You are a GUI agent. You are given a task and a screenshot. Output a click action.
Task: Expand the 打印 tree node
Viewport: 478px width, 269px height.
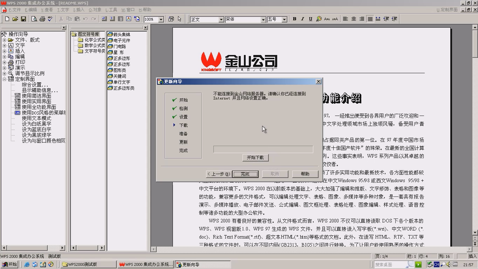click(4, 62)
